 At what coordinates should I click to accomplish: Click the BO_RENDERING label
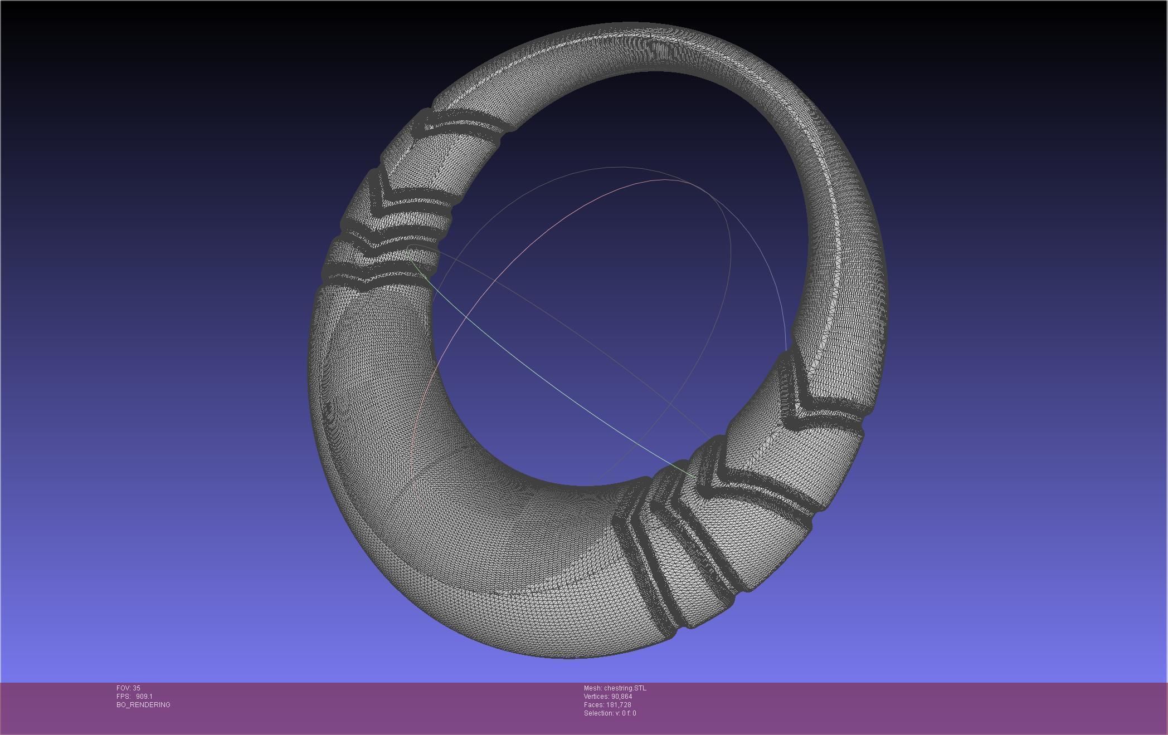[143, 705]
